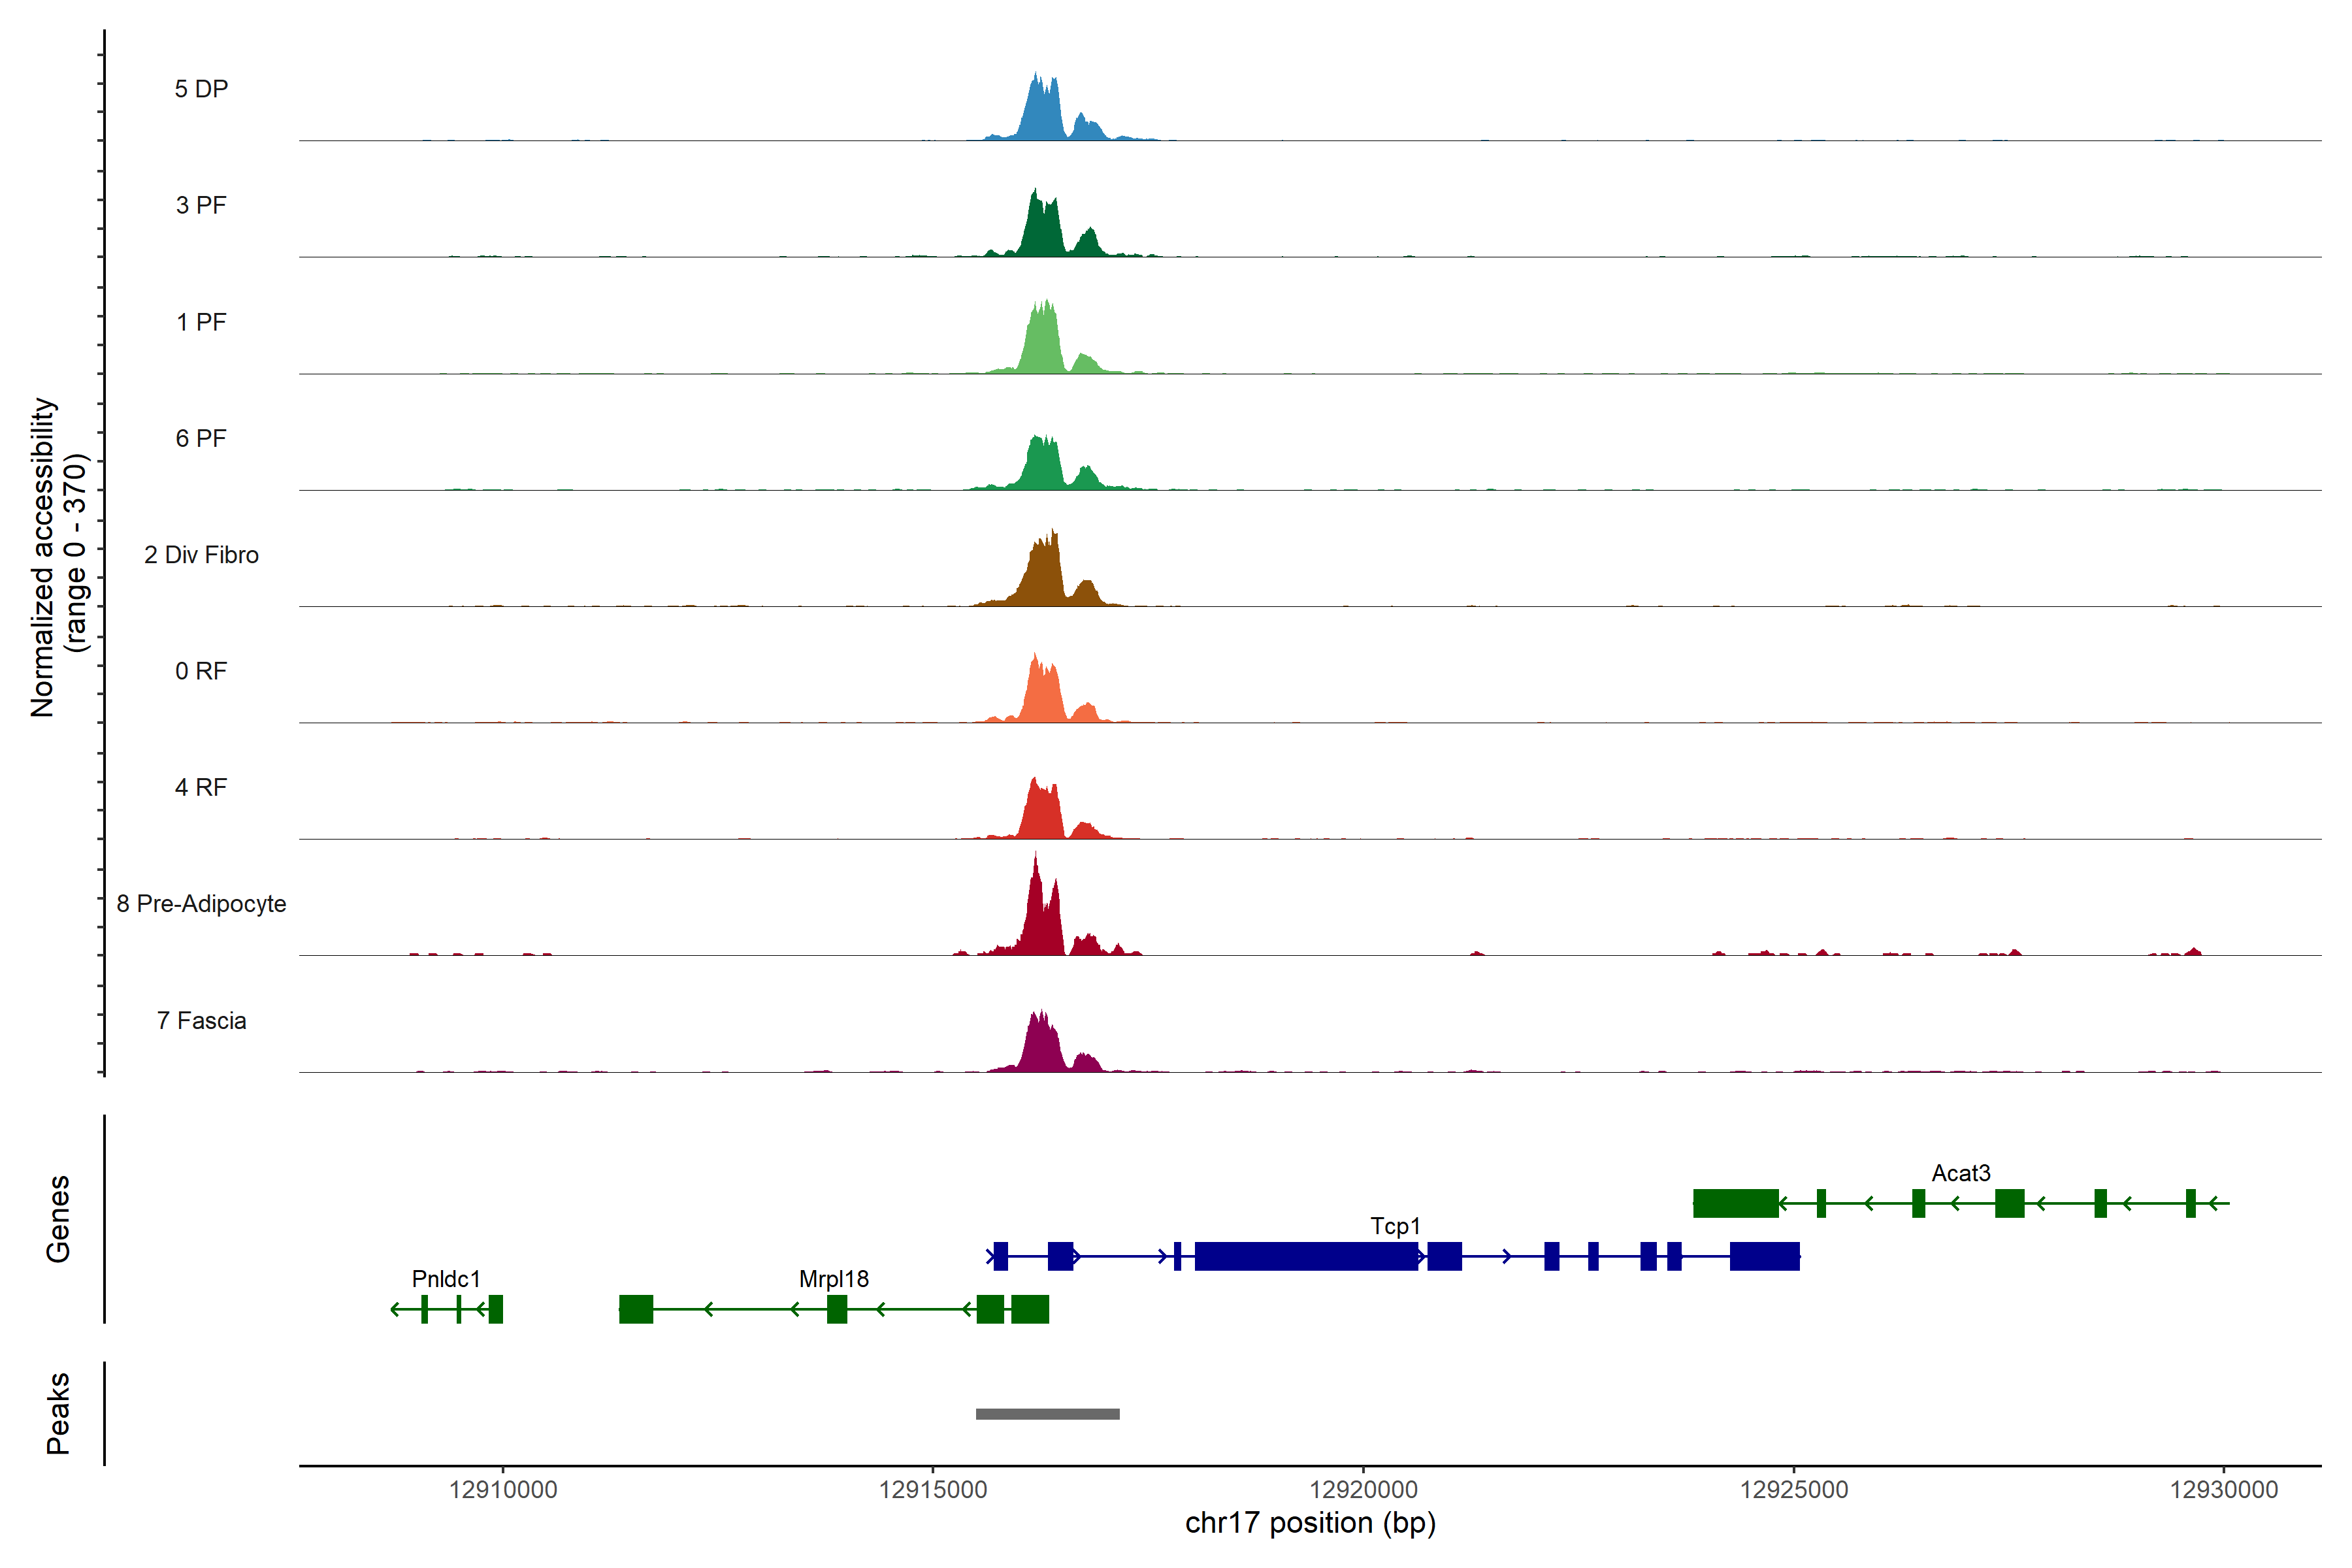Screen dimensions: 2352x1568
Task: Click the large Tcp1 navy exon block
Action: [1306, 1256]
